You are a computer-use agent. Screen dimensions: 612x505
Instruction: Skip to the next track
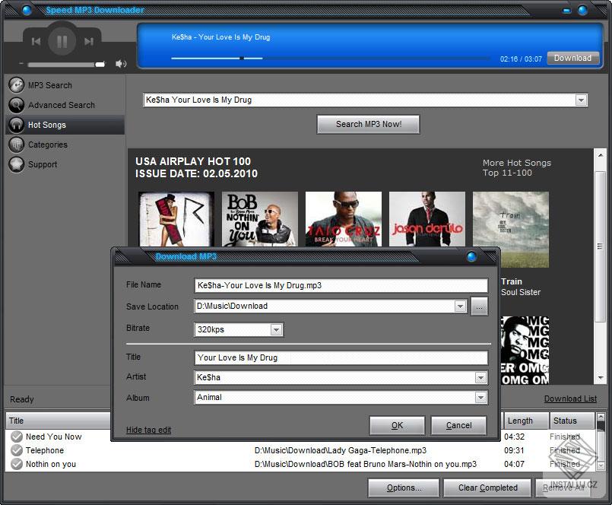coord(88,42)
